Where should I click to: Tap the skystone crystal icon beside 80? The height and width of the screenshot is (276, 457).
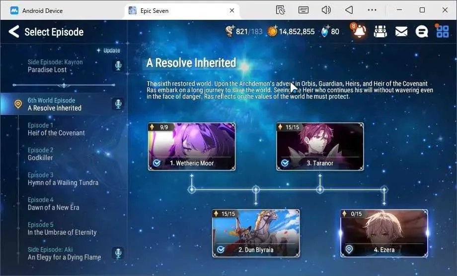[x=325, y=31]
